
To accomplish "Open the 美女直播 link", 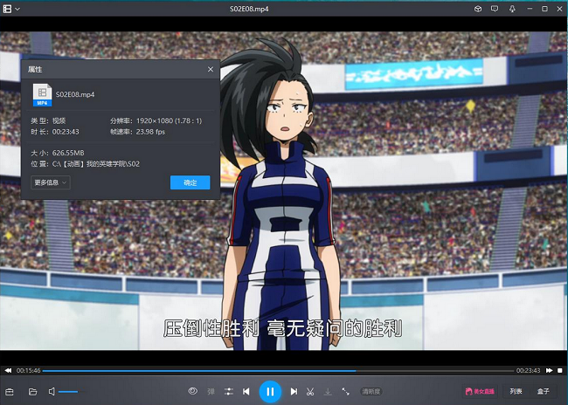I will 480,392.
